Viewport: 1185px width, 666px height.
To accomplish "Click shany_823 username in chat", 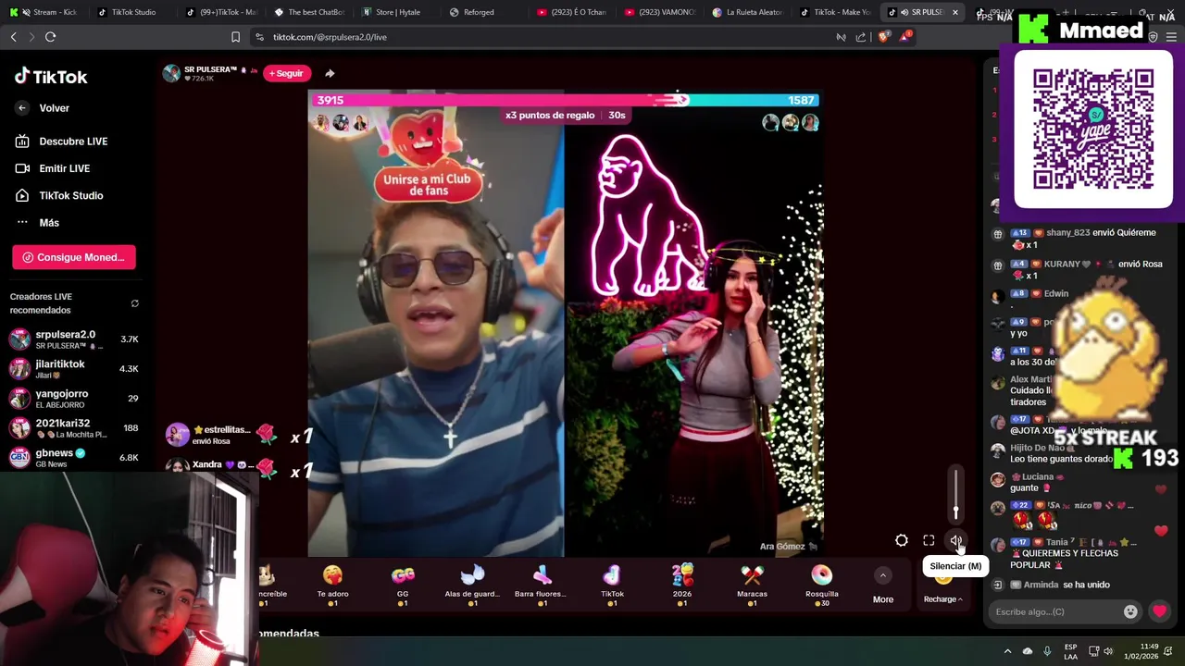I will 1067,233.
